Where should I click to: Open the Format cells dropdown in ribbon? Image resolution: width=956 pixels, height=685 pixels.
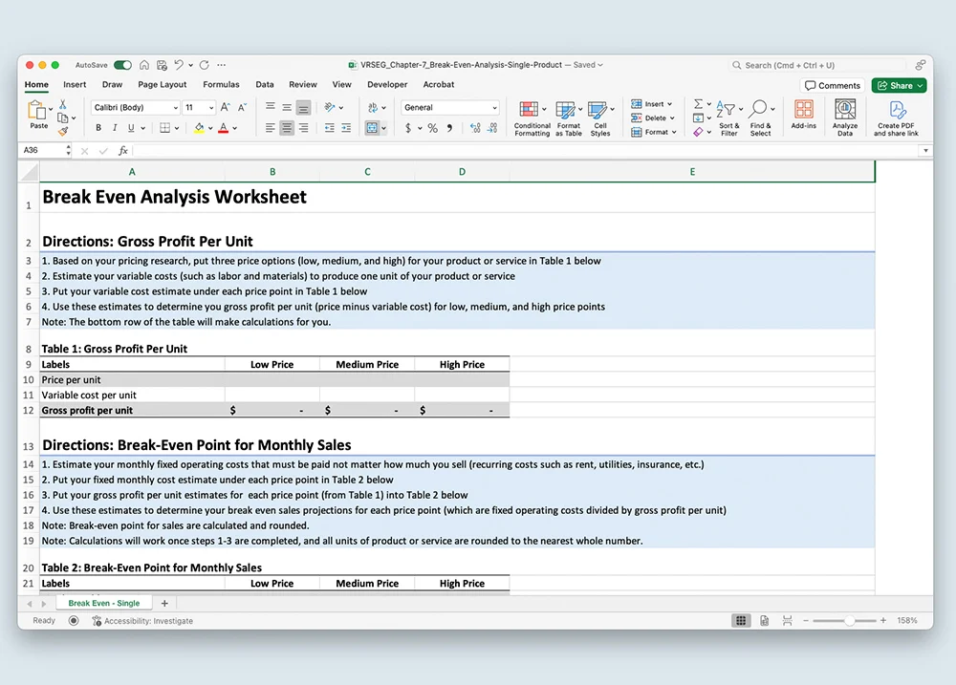pyautogui.click(x=654, y=132)
